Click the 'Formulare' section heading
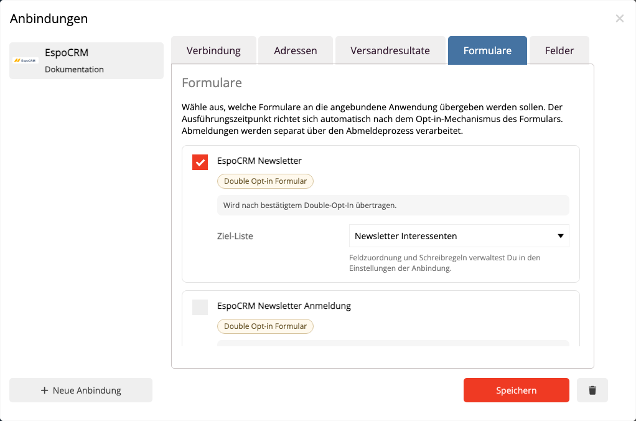This screenshot has height=421, width=636. coord(212,83)
